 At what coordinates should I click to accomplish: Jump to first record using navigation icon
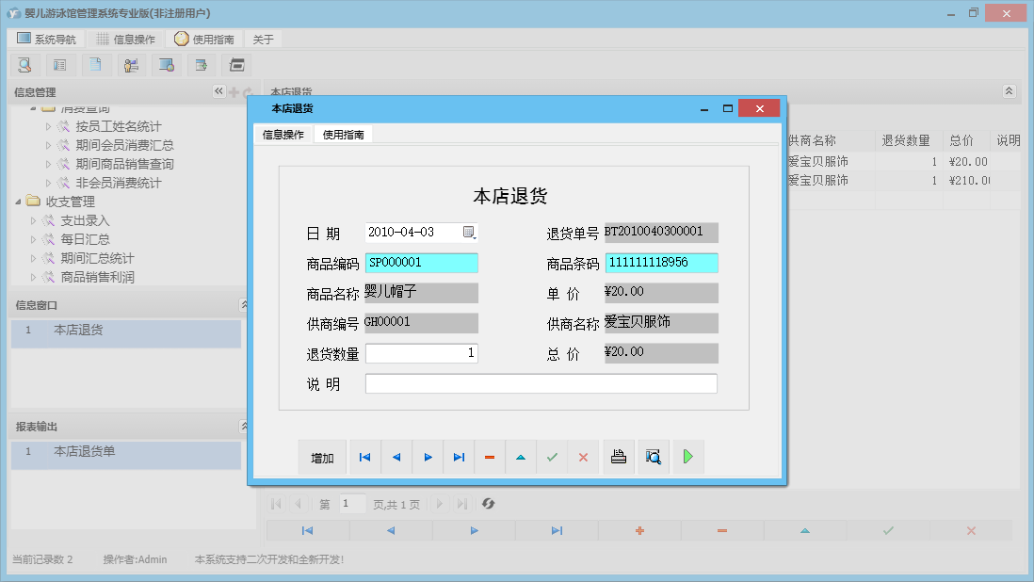point(365,457)
